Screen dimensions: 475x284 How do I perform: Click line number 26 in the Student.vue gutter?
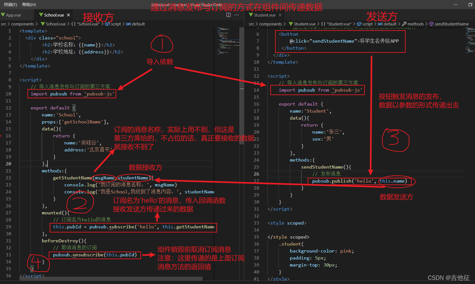point(256,174)
